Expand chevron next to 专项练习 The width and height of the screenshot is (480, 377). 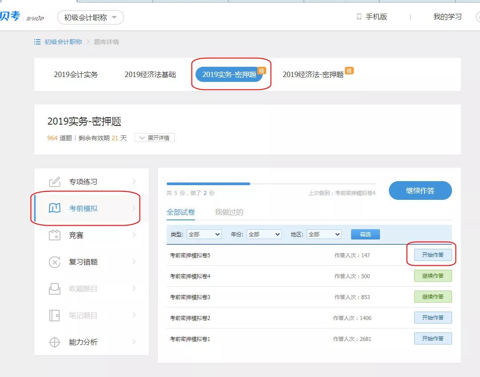134,182
